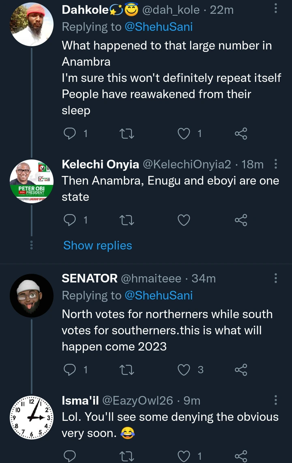
Task: Share Dahkole's tweet
Action: pyautogui.click(x=241, y=133)
